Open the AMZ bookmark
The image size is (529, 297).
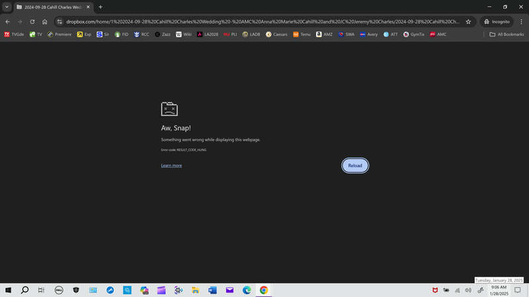tap(324, 34)
